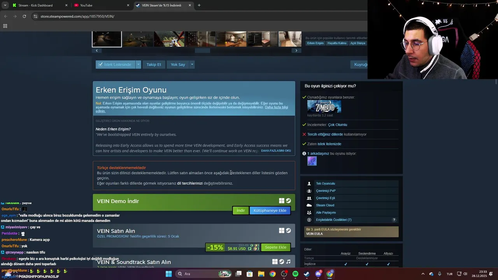
Task: Open Discord from the taskbar
Action: [318, 274]
